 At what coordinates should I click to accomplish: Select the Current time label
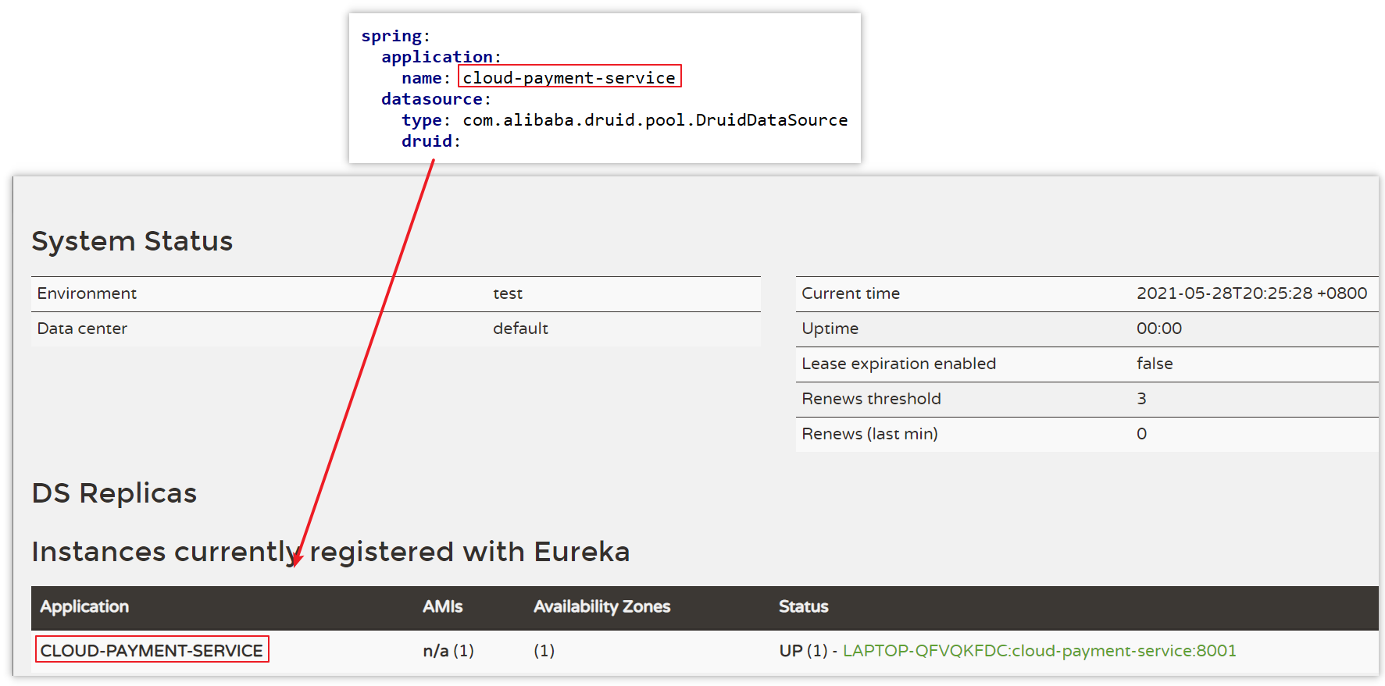tap(851, 293)
